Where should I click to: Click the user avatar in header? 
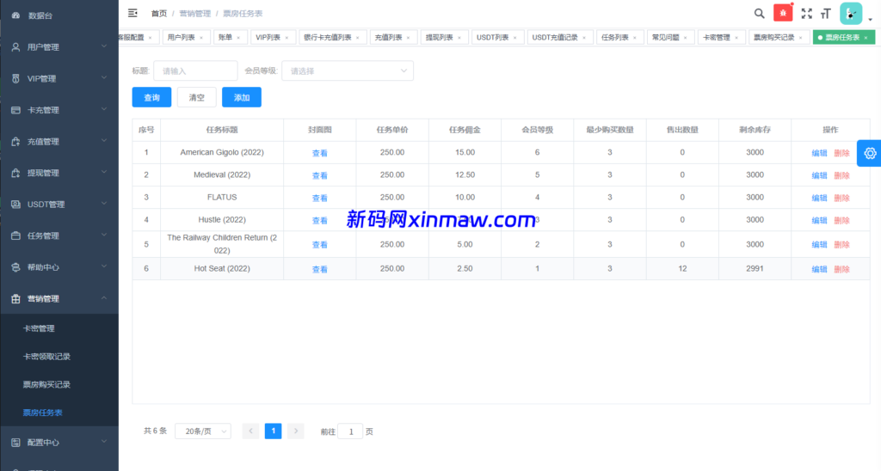point(851,14)
